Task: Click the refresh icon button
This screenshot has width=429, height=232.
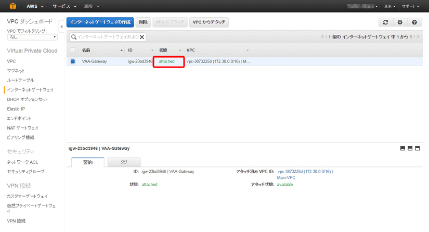Action: pyautogui.click(x=385, y=22)
